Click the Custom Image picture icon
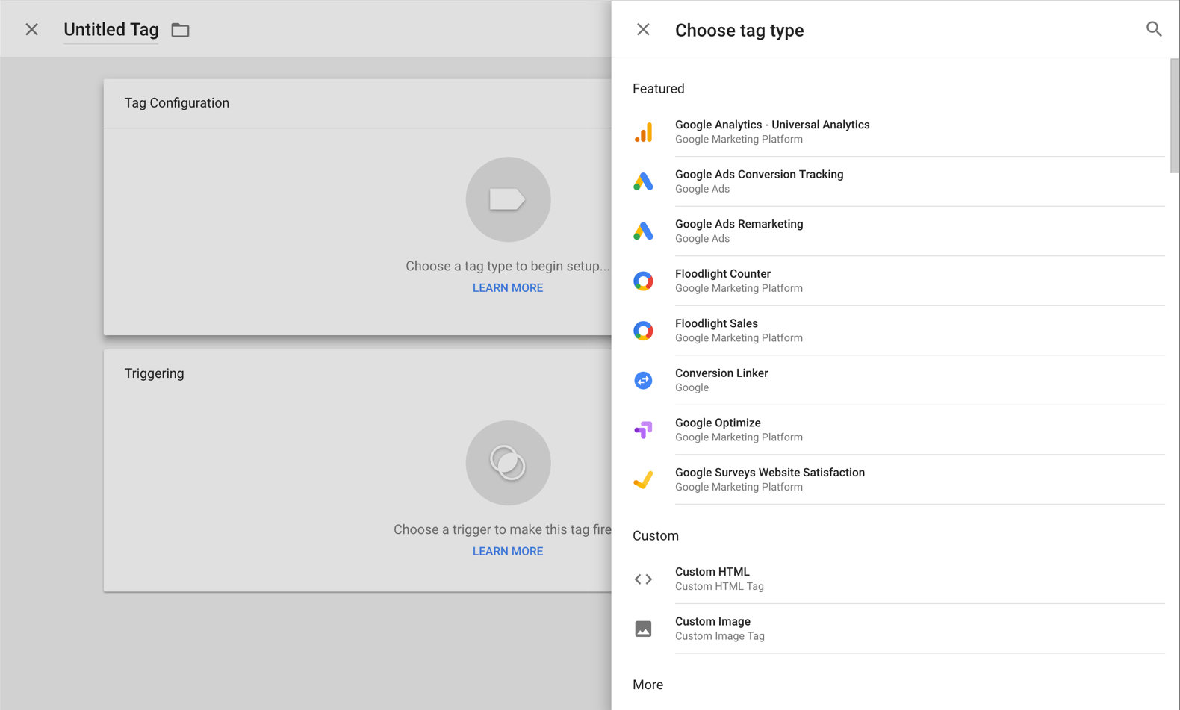This screenshot has height=710, width=1180. [643, 629]
